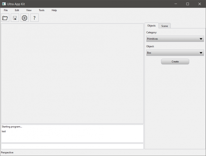Screen dimensions: 206x156
Task: Click the Ultra App Kit title bar icon
Action: coord(4,4)
